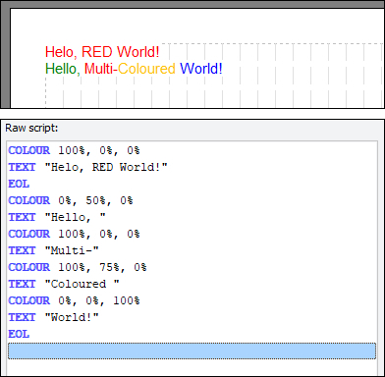This screenshot has height=377, width=385.
Task: Select script line TEXT "Helo, RED World!"
Action: point(87,167)
